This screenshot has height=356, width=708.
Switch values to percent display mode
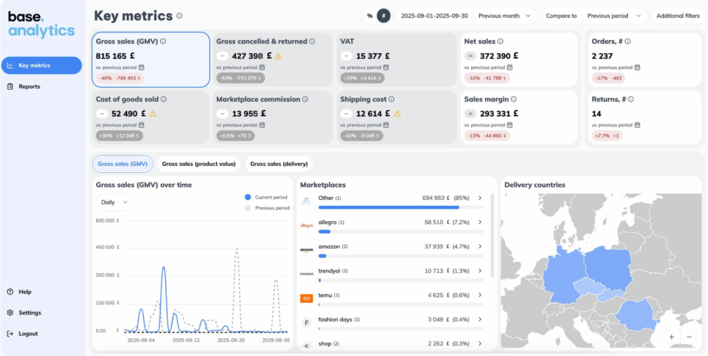click(x=370, y=16)
